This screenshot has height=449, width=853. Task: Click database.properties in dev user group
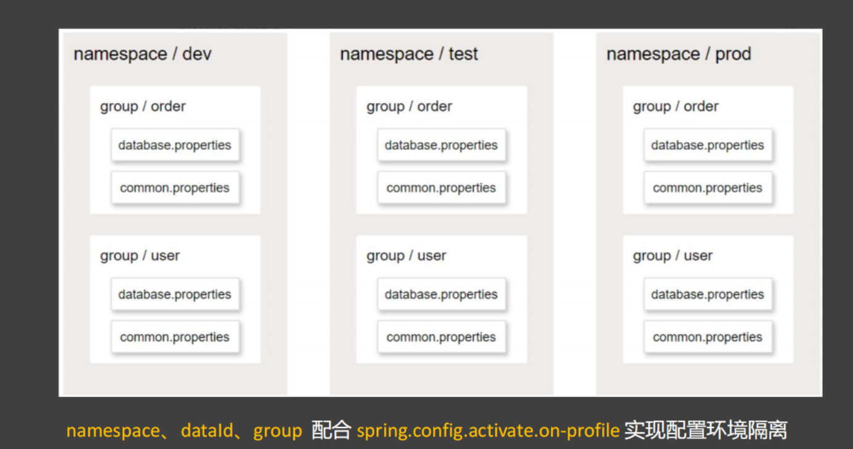coord(175,295)
